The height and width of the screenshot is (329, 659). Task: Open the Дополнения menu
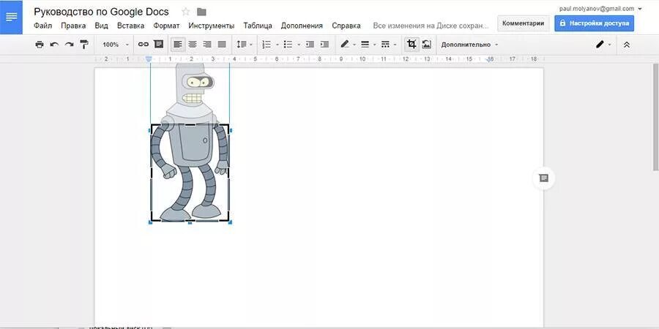(302, 26)
